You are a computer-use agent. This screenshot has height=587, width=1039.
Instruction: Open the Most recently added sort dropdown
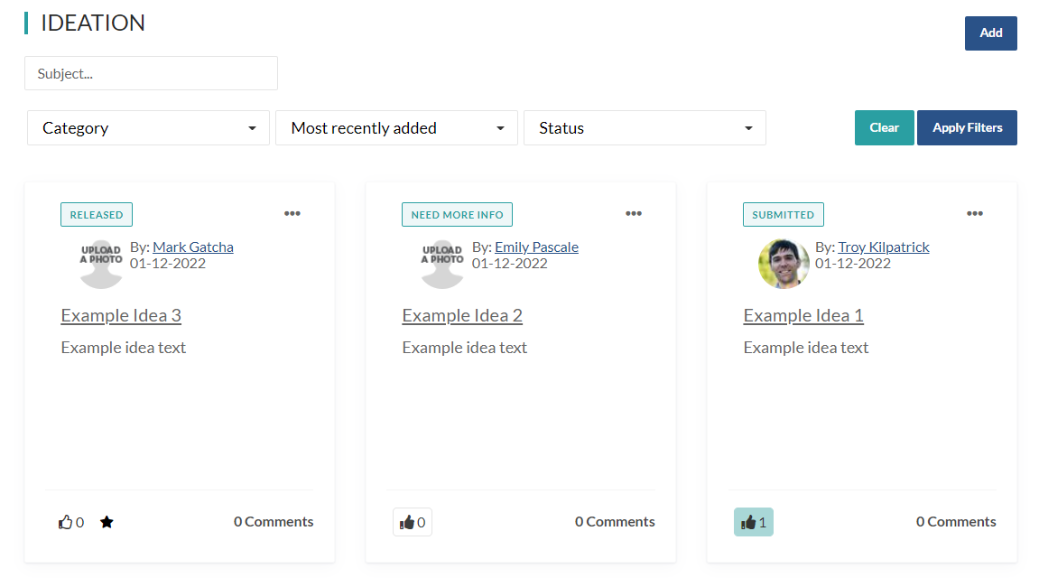click(396, 127)
